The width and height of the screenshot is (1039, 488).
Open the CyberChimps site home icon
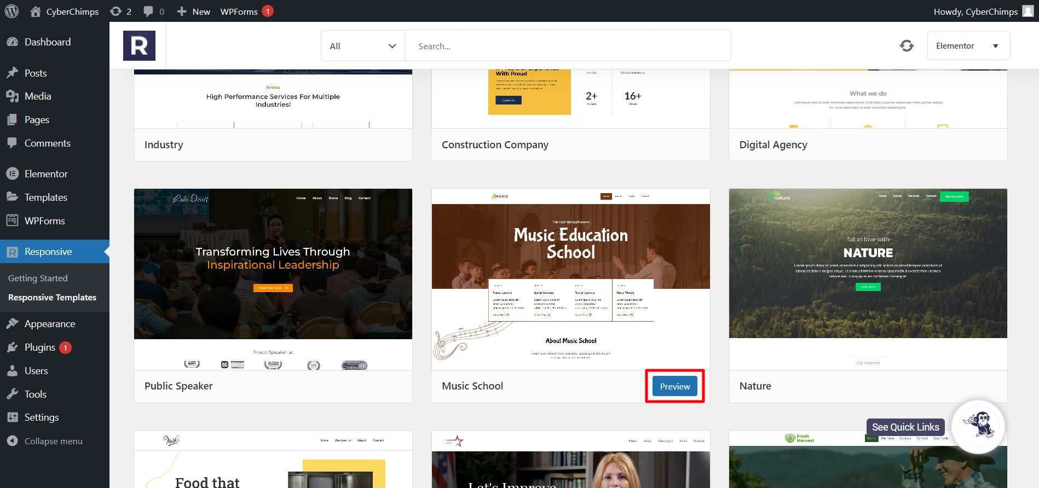36,11
